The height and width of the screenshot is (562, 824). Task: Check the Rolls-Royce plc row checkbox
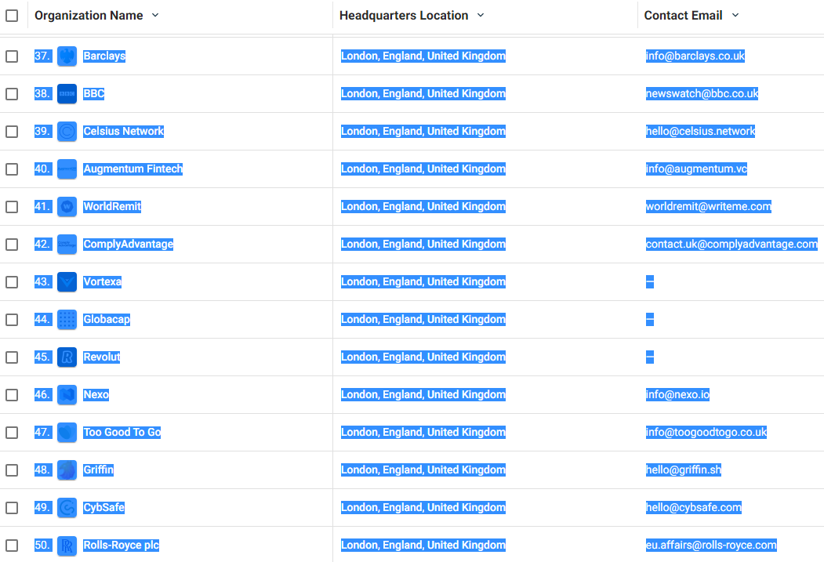12,546
